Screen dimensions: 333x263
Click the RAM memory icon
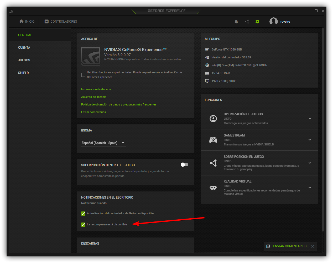[x=207, y=73]
